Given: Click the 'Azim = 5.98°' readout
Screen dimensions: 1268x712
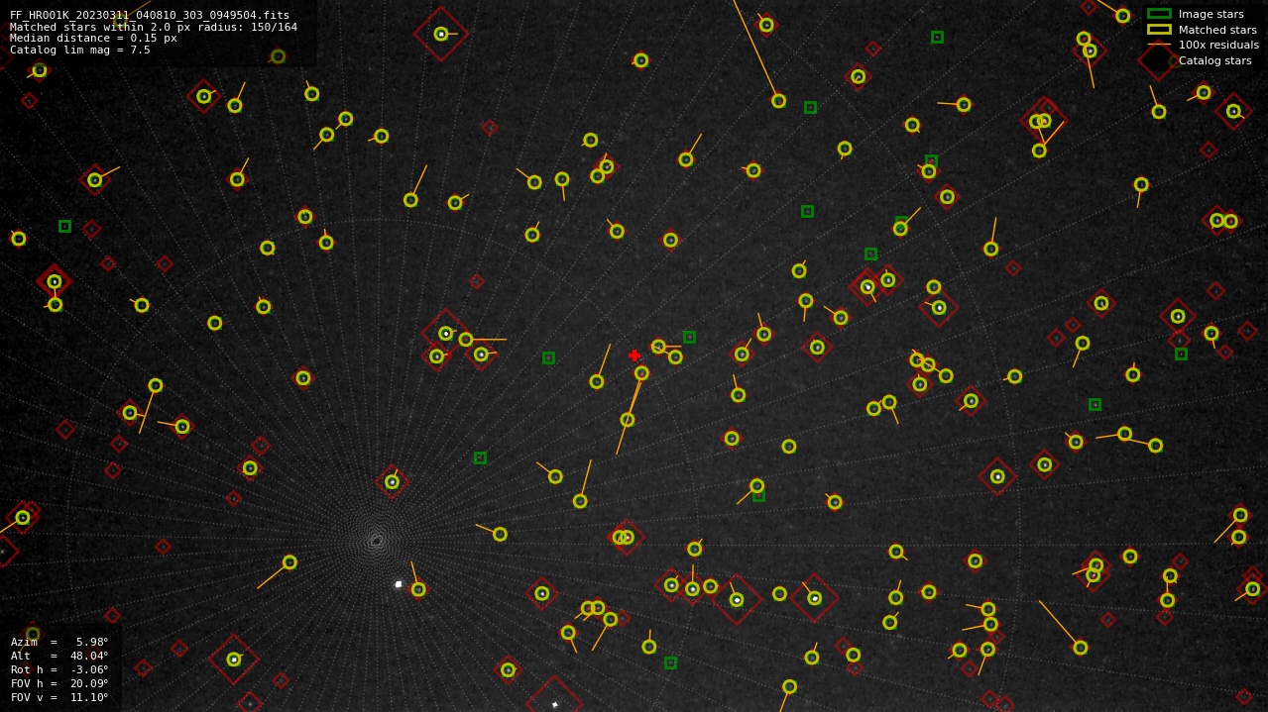Looking at the screenshot, I should 59,642.
